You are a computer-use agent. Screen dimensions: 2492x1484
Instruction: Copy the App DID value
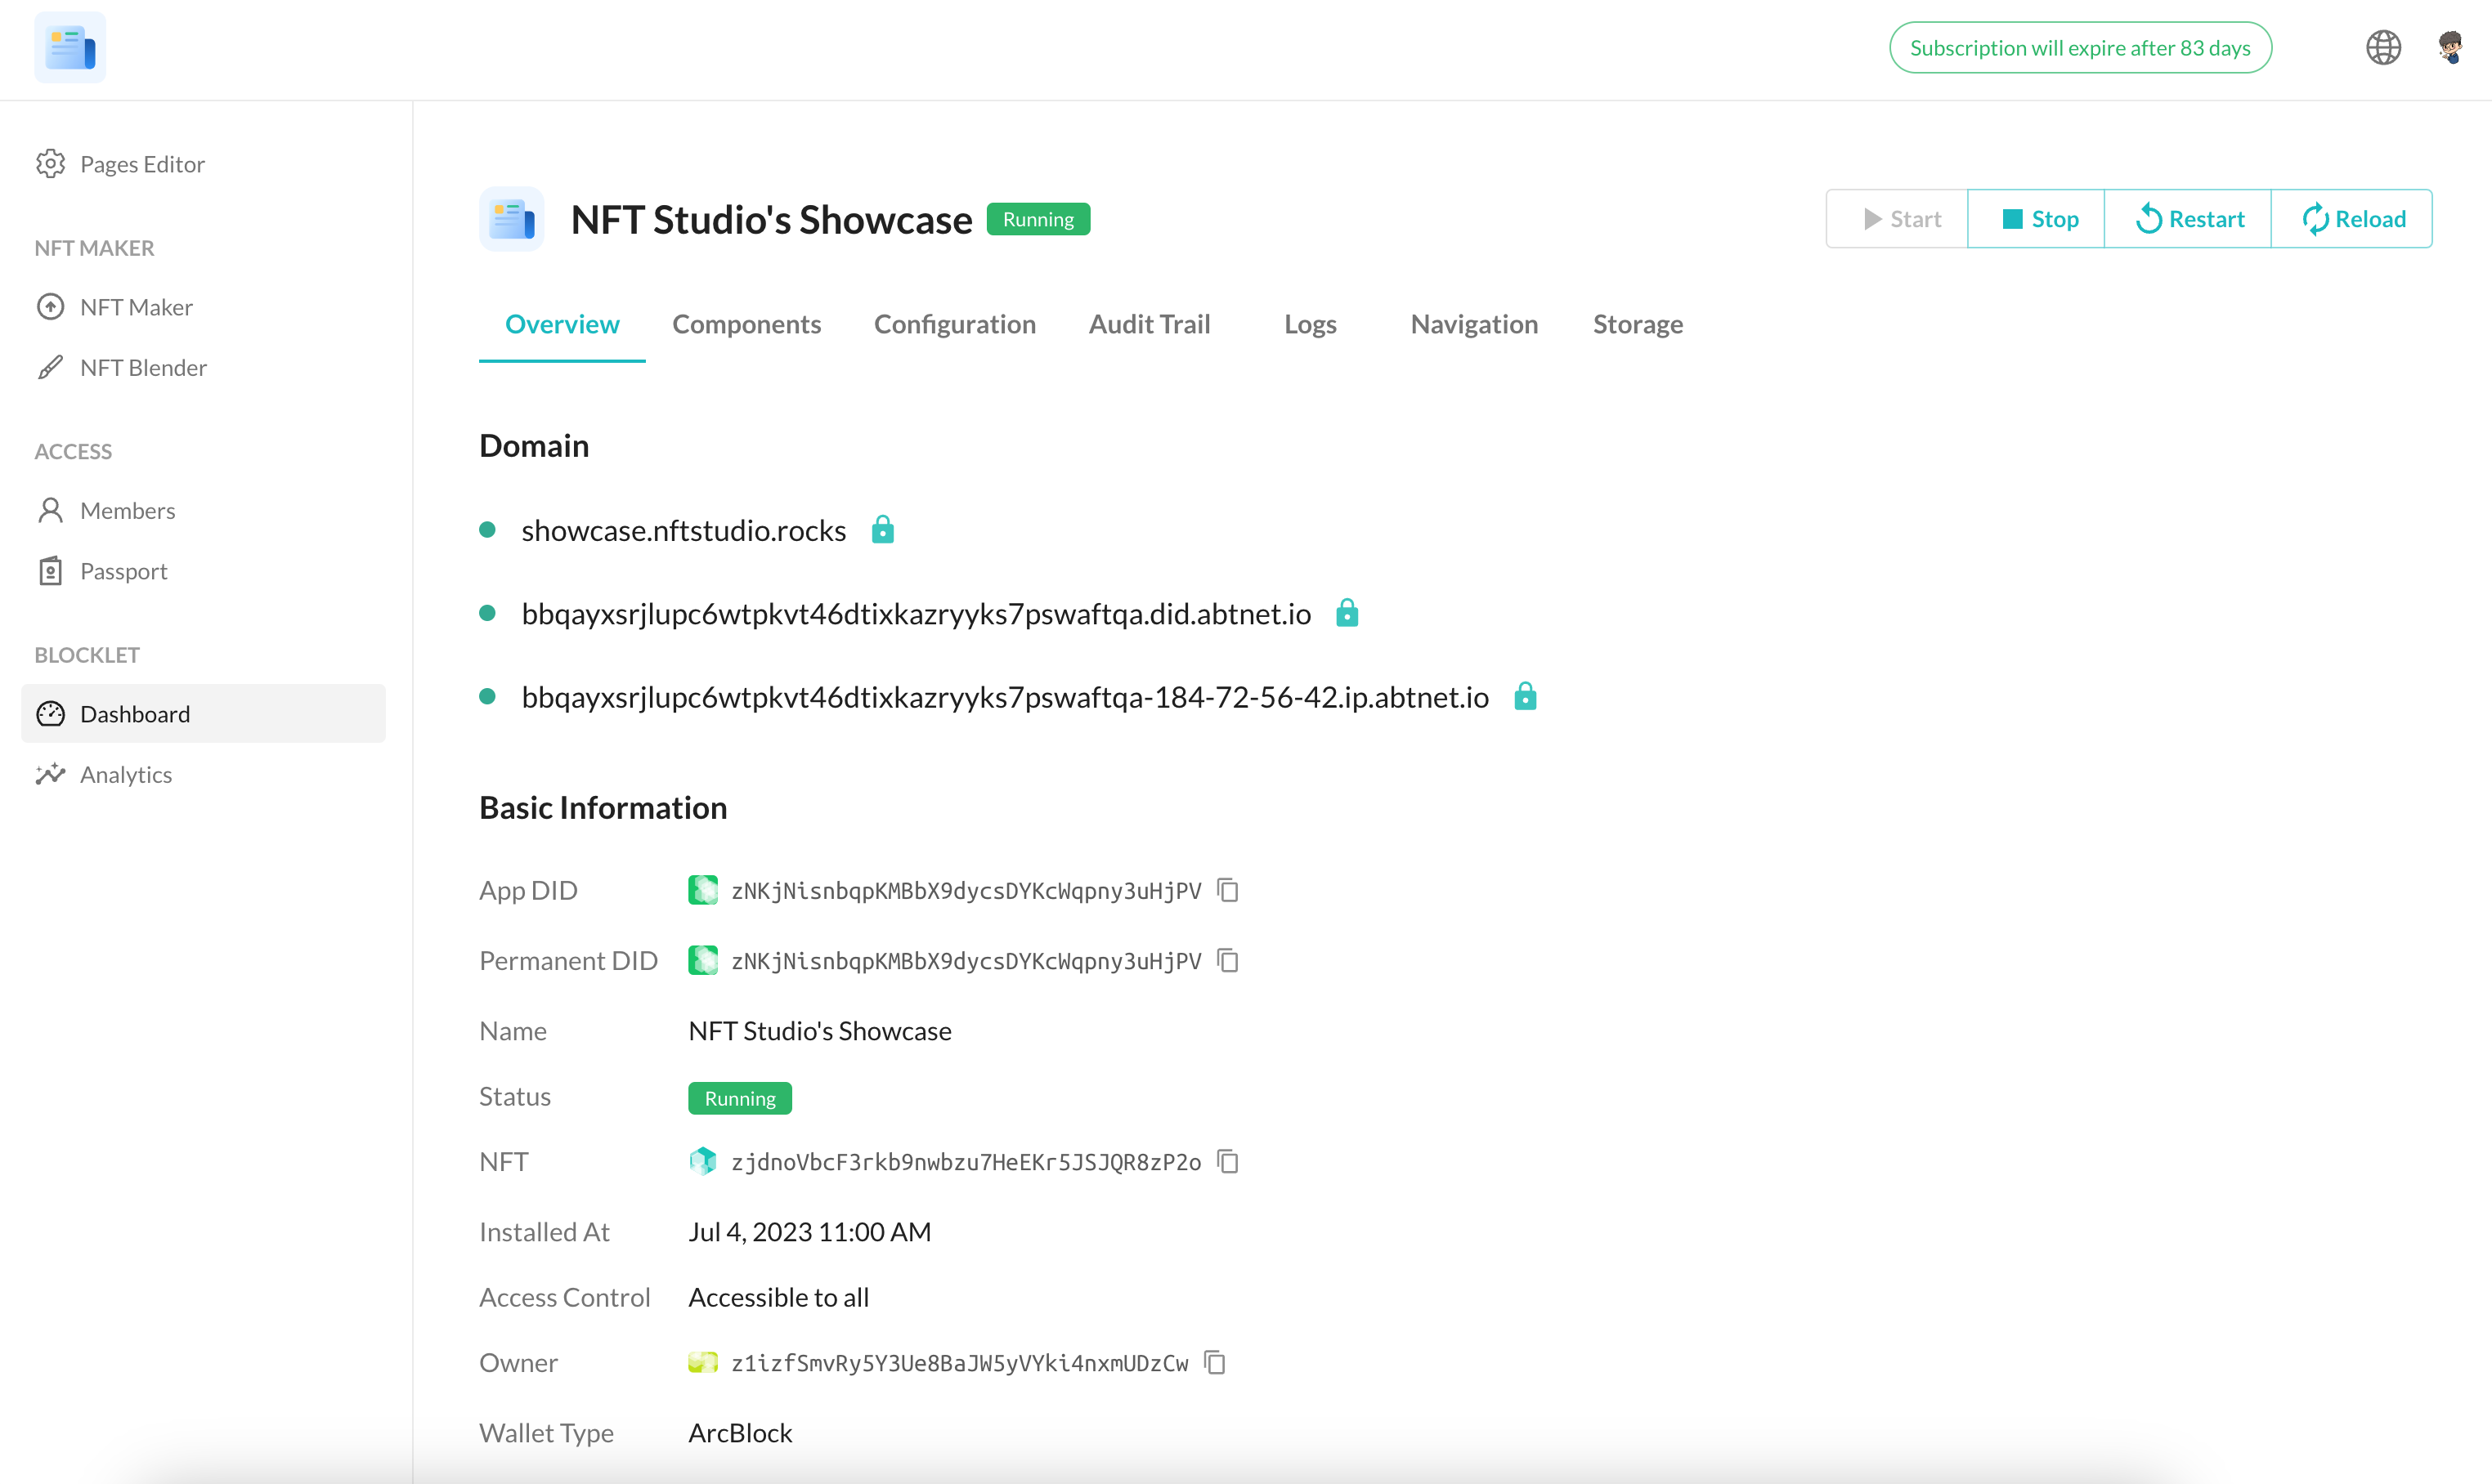[x=1227, y=890]
